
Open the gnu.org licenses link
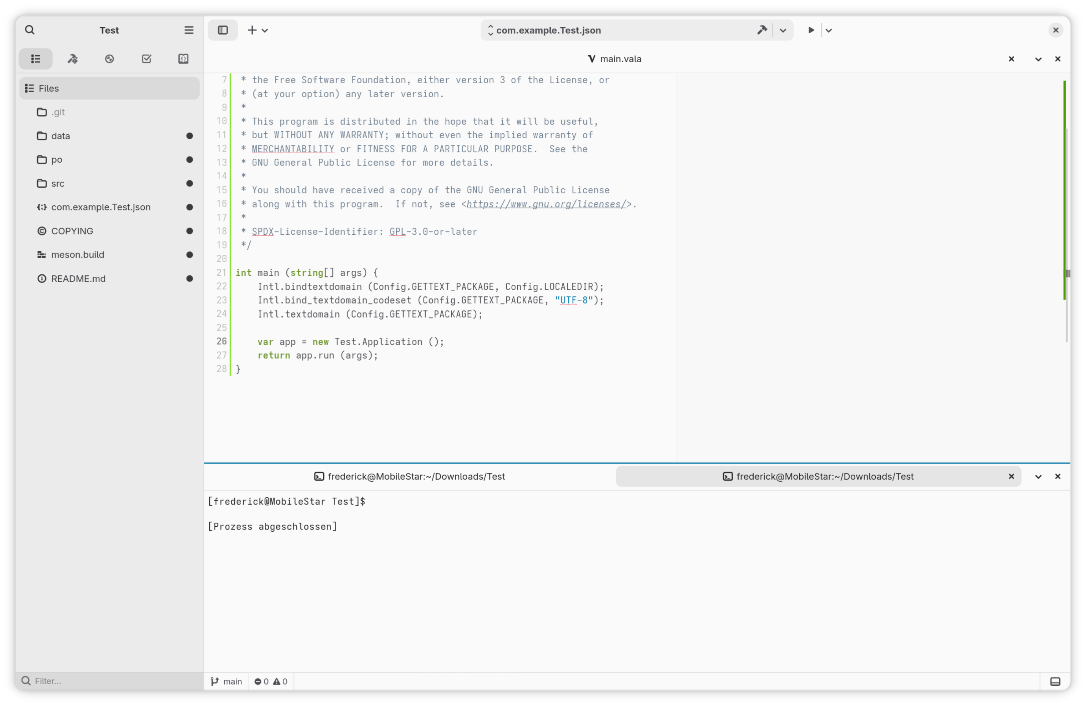click(x=546, y=204)
